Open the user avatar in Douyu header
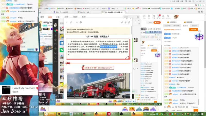 point(176,17)
